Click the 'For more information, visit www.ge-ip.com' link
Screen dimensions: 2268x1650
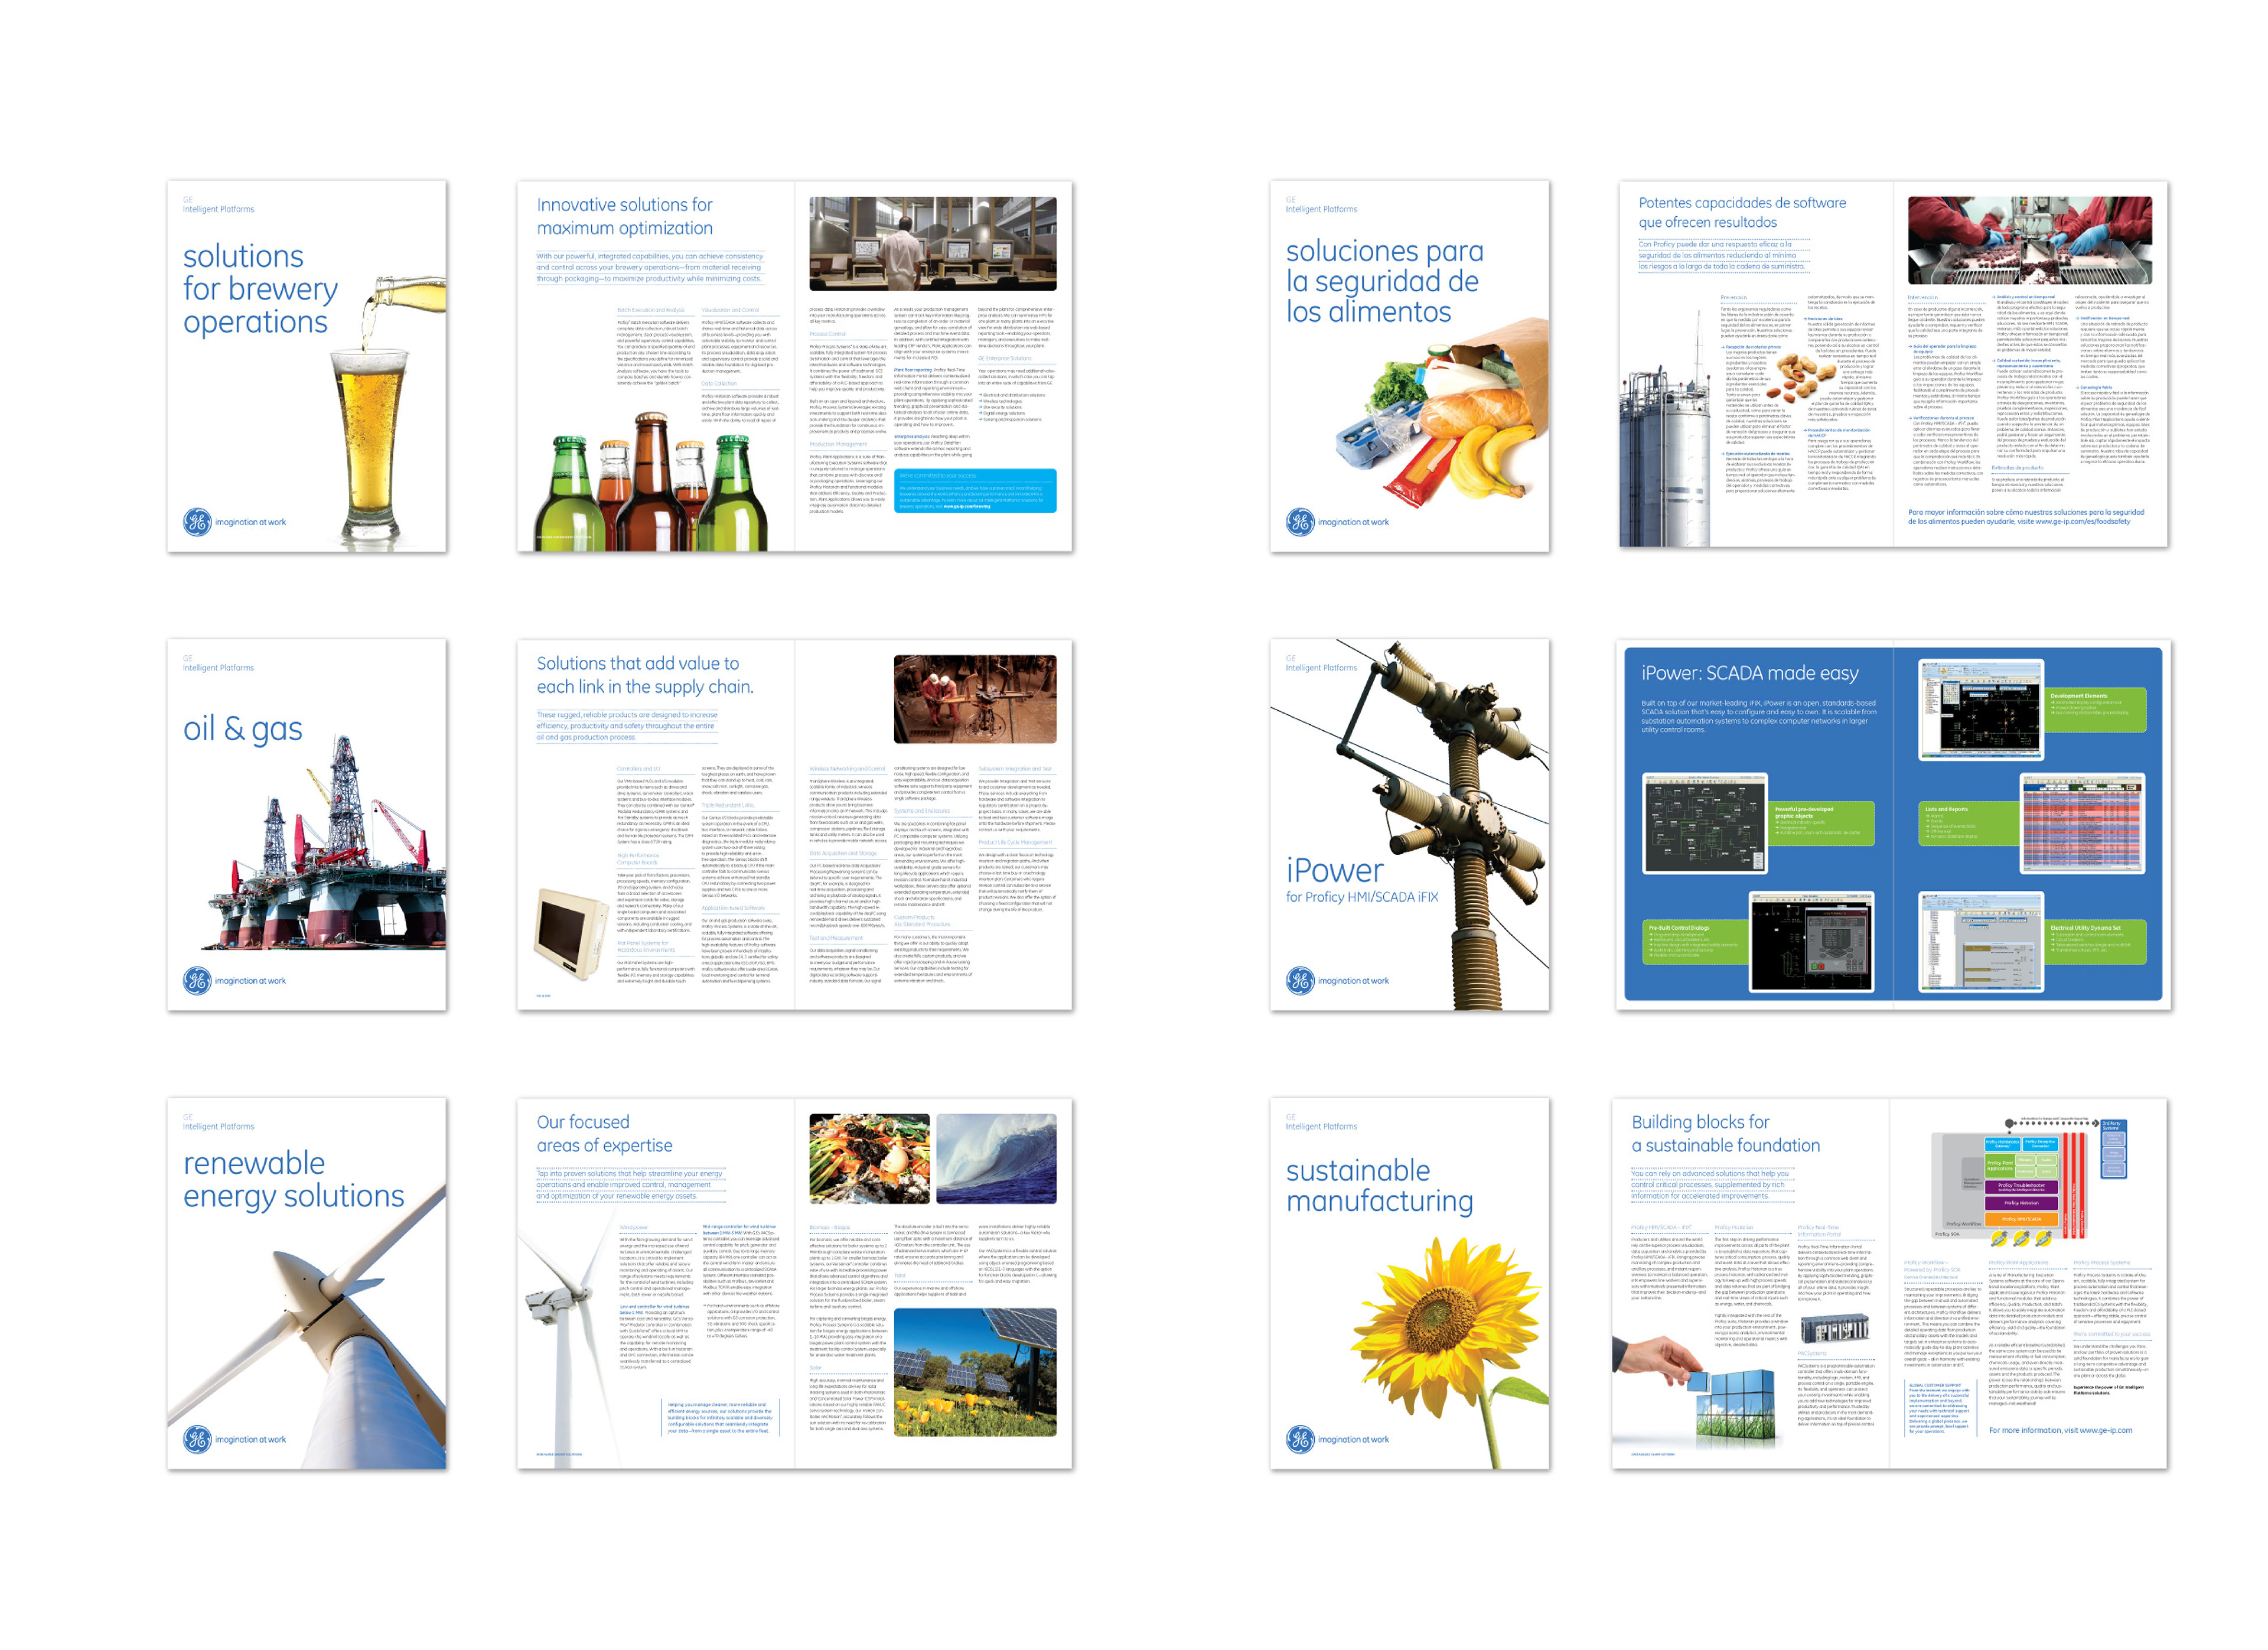2060,1430
